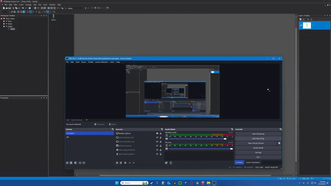
Task: Add a new scene with plus icon
Action: coord(67,163)
